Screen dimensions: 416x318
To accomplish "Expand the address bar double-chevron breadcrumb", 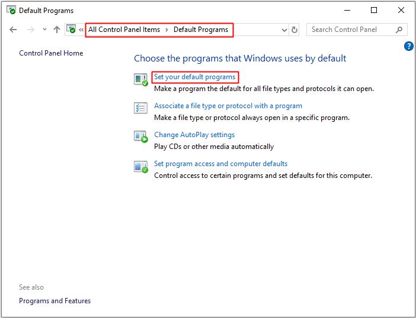I will tap(81, 30).
